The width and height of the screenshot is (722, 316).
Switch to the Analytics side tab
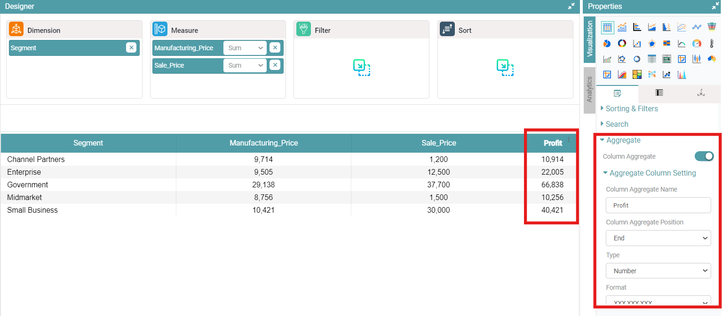coord(589,90)
